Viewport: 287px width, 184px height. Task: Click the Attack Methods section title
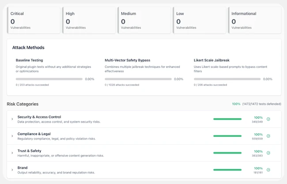(28, 48)
